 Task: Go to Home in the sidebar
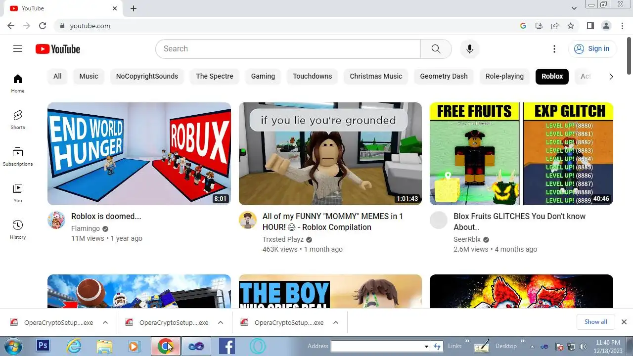point(18,84)
